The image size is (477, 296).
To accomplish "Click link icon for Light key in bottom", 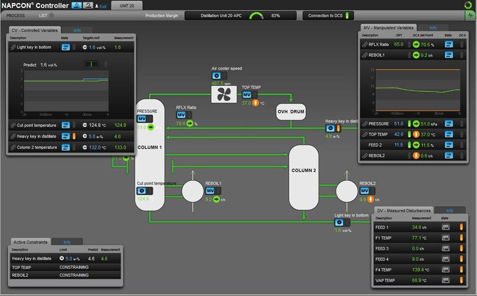I will 13,47.
